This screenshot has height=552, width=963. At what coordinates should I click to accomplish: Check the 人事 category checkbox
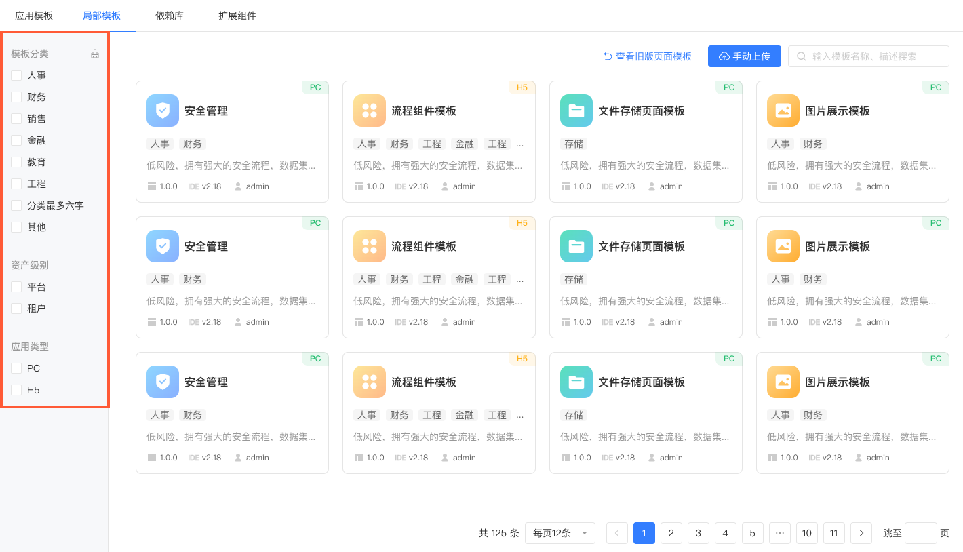[x=16, y=75]
